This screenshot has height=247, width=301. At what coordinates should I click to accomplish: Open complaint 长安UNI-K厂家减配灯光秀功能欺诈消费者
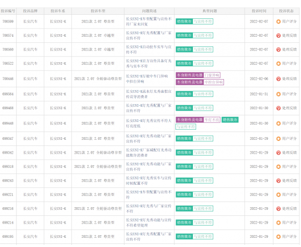[149, 153]
